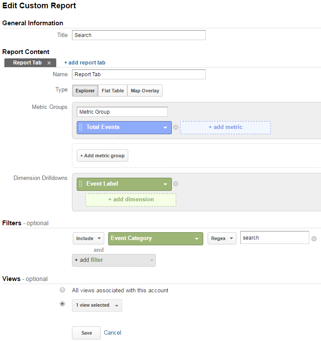Viewport: 321px width, 342px height.
Task: Select the Explorer report type
Action: tap(85, 91)
